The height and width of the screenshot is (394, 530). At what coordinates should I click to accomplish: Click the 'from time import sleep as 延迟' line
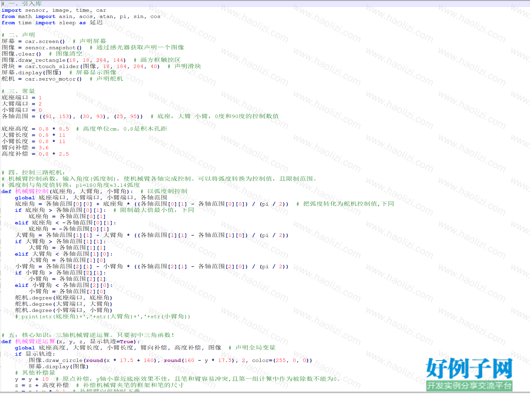pyautogui.click(x=52, y=23)
